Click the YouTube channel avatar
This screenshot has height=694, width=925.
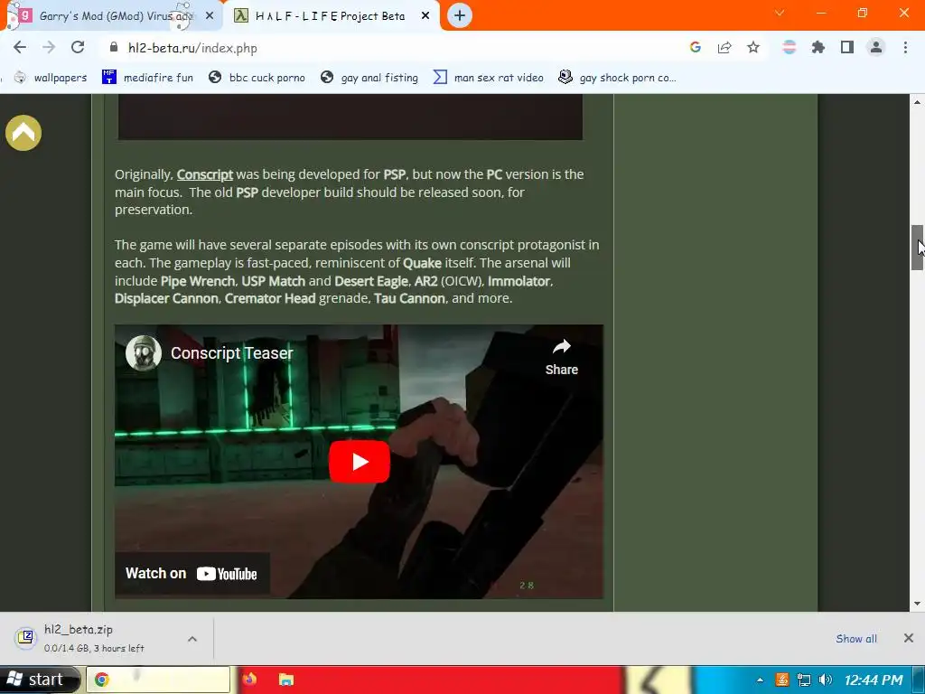coord(144,353)
